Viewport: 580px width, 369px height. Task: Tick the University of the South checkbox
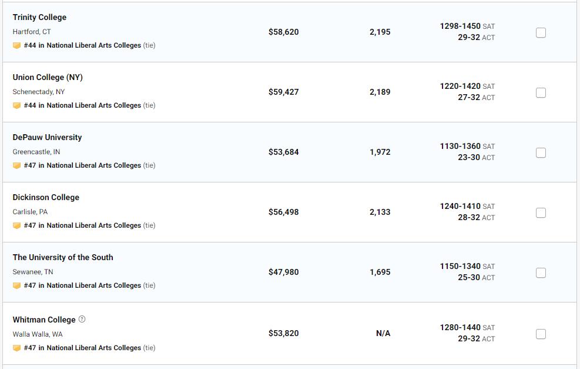click(541, 272)
